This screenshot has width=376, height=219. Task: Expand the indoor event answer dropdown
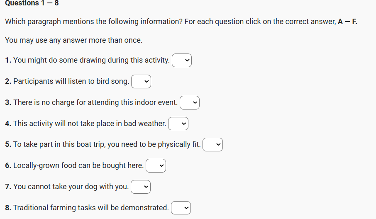point(190,102)
